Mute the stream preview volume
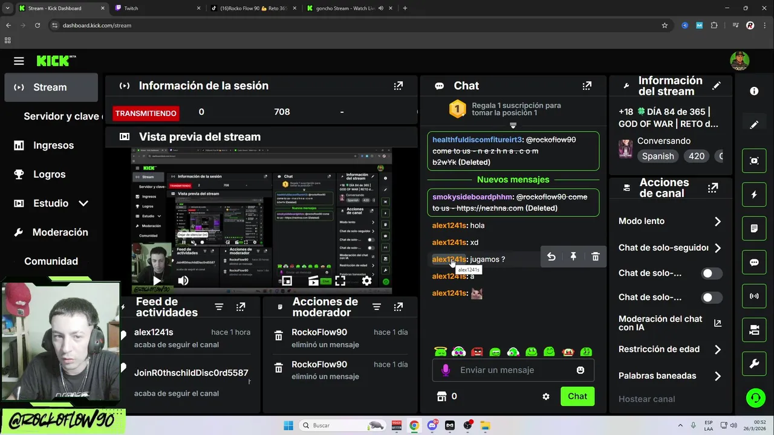The height and width of the screenshot is (435, 774). click(x=183, y=281)
